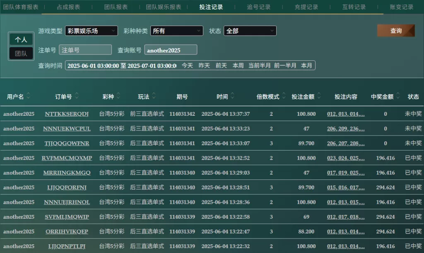Click the 查询 search button
The image size is (424, 253).
click(396, 31)
